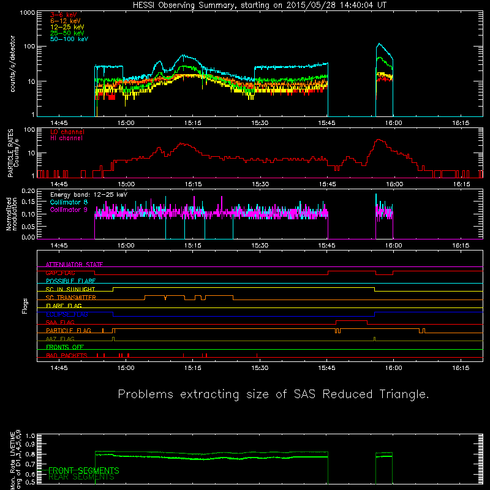Click red LO channel peak just before 16:00
Image resolution: width=490 pixels, height=490 pixels.
[379, 140]
